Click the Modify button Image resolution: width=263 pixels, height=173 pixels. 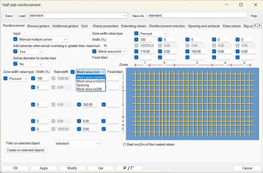pyautogui.click(x=72, y=168)
